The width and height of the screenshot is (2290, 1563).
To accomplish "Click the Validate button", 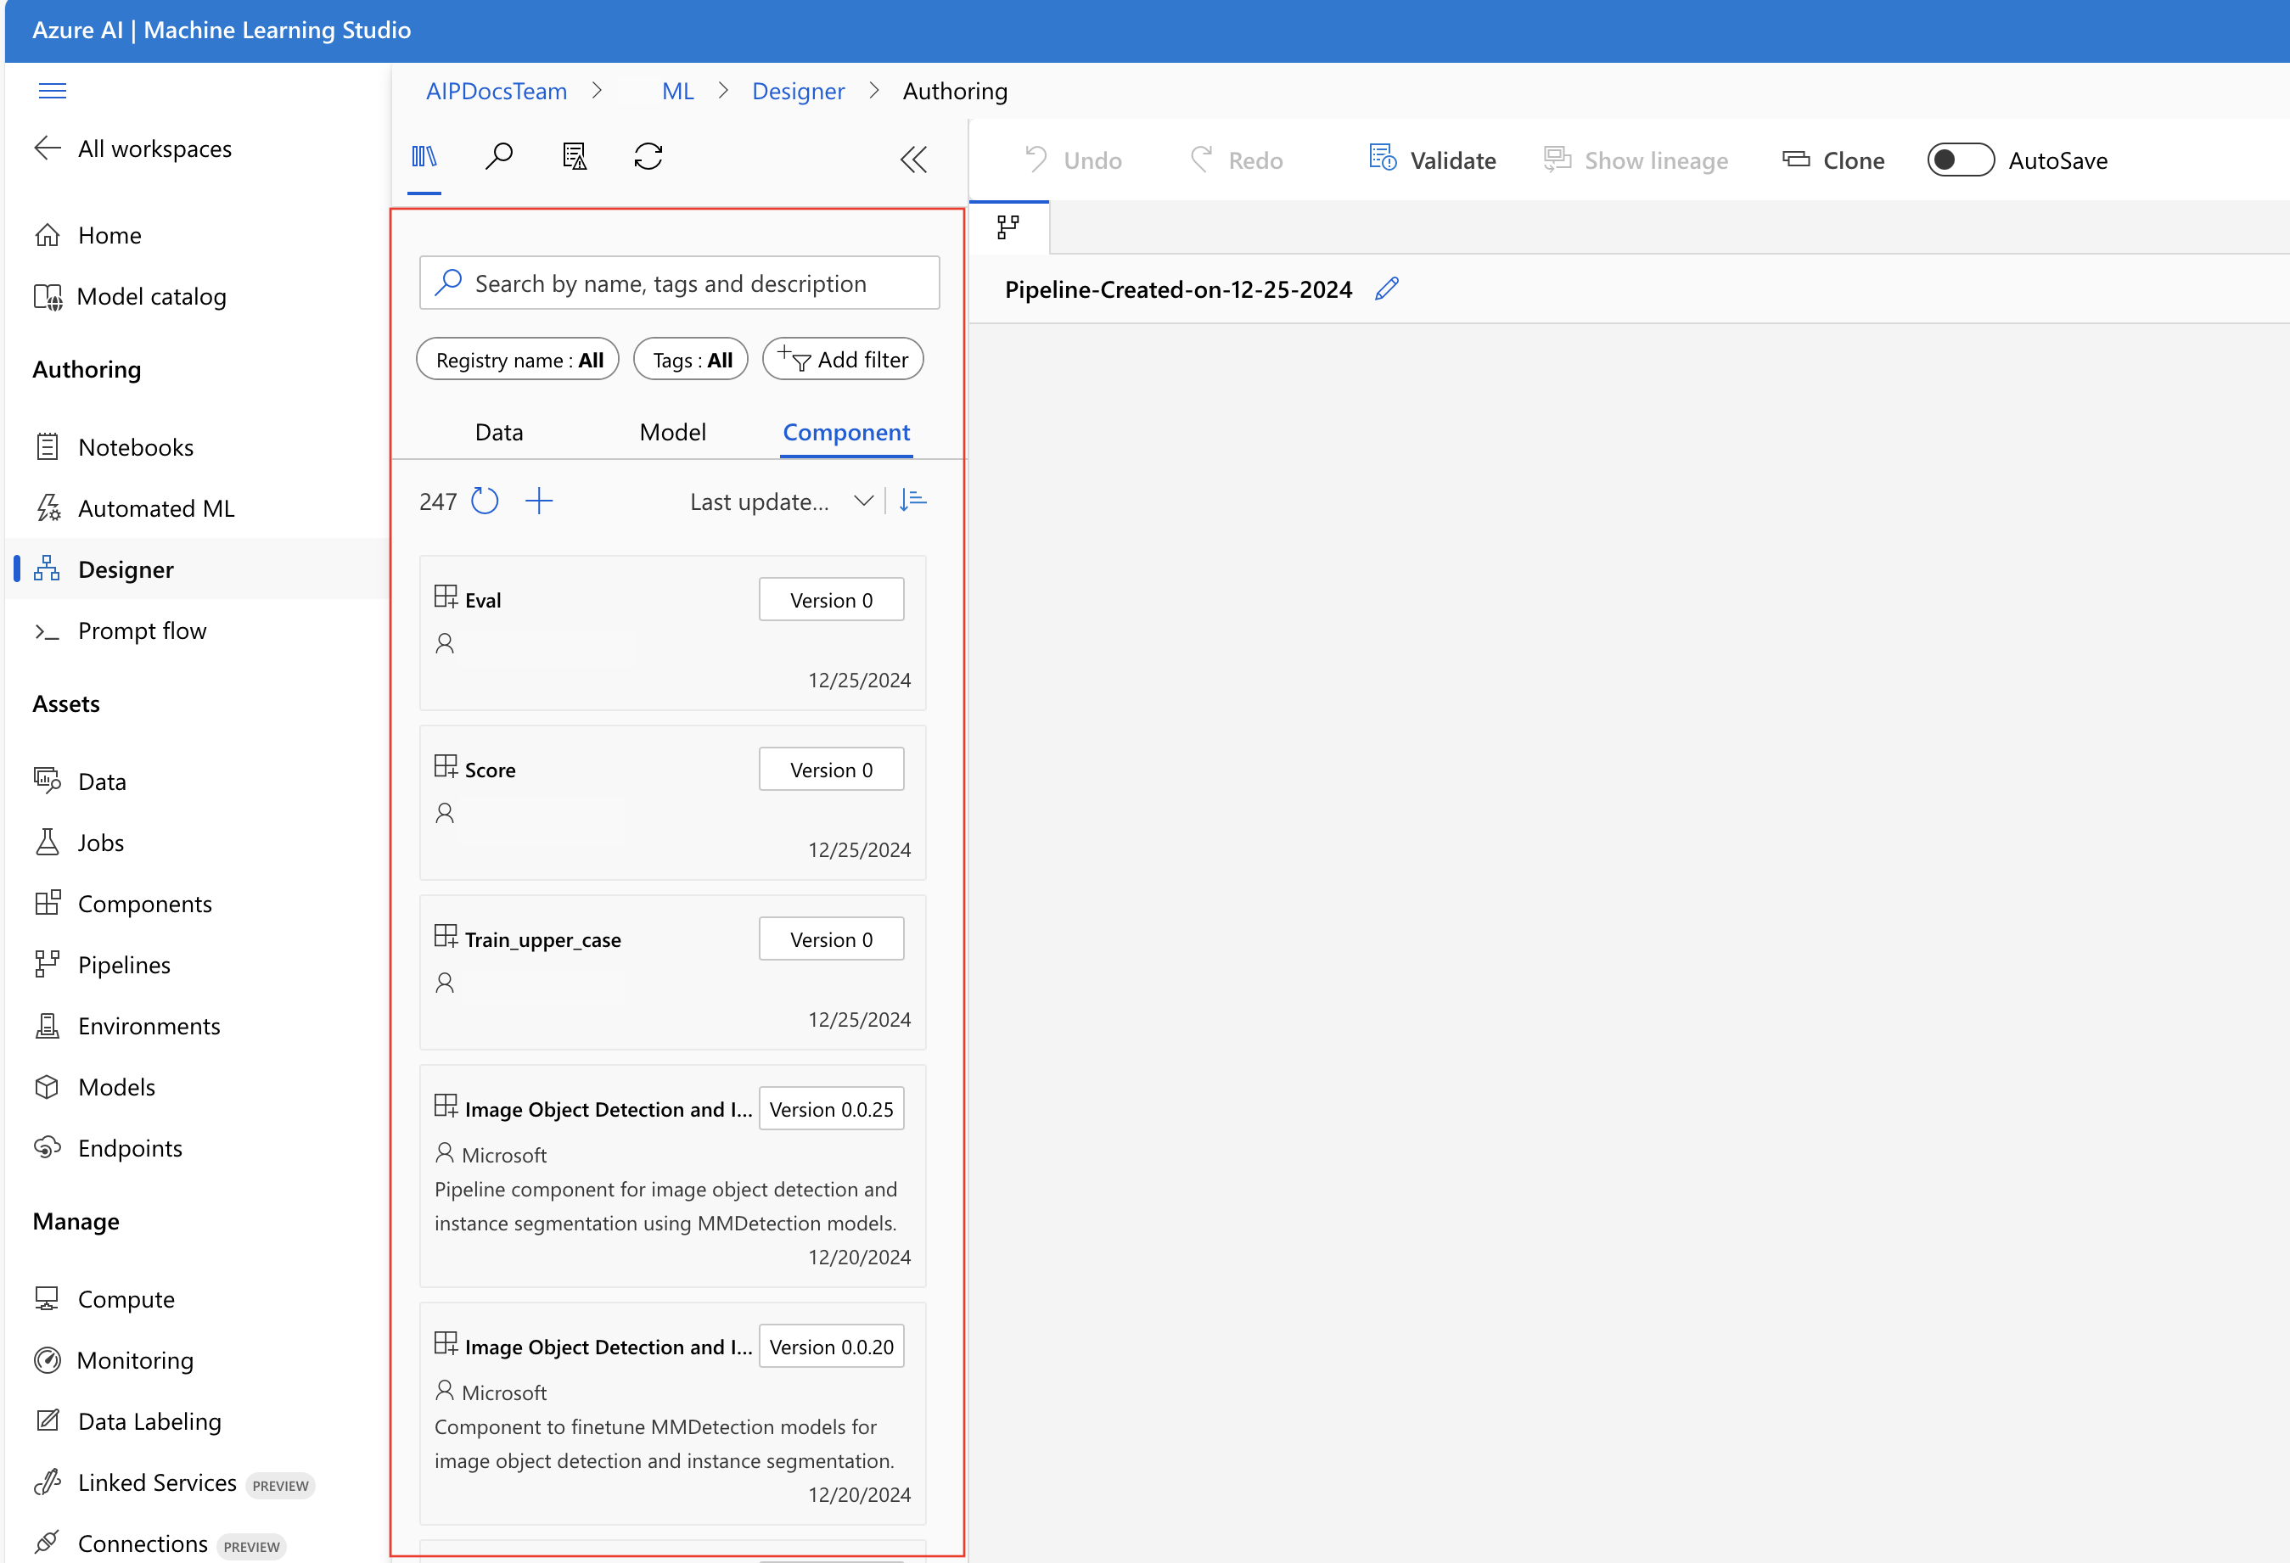I will (x=1433, y=160).
